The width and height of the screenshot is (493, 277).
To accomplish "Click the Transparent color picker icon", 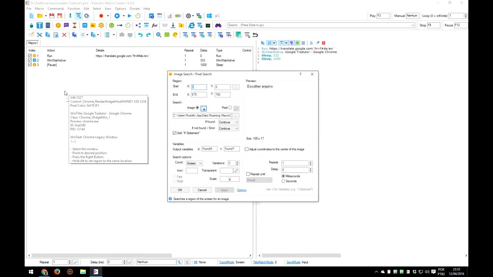I will [236, 170].
